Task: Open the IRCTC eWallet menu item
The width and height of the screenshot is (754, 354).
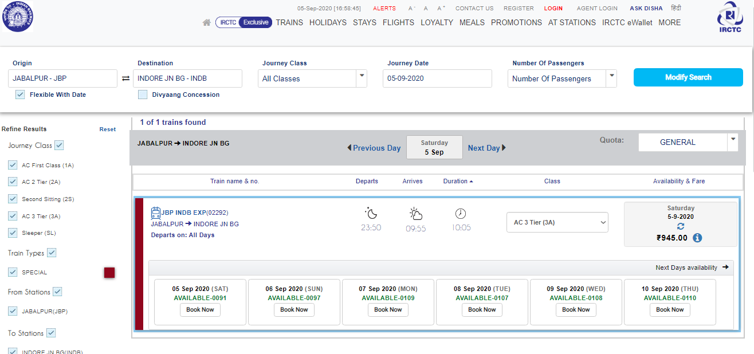Action: (x=627, y=23)
